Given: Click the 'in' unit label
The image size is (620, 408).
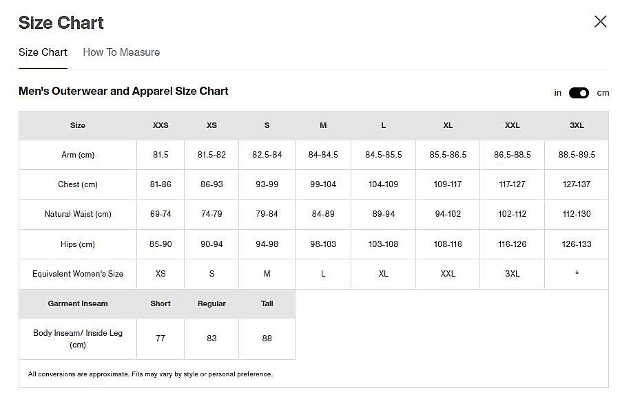Looking at the screenshot, I should click(x=557, y=93).
